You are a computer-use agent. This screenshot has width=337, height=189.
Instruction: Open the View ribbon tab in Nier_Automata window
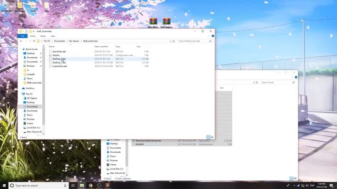[x=53, y=36]
